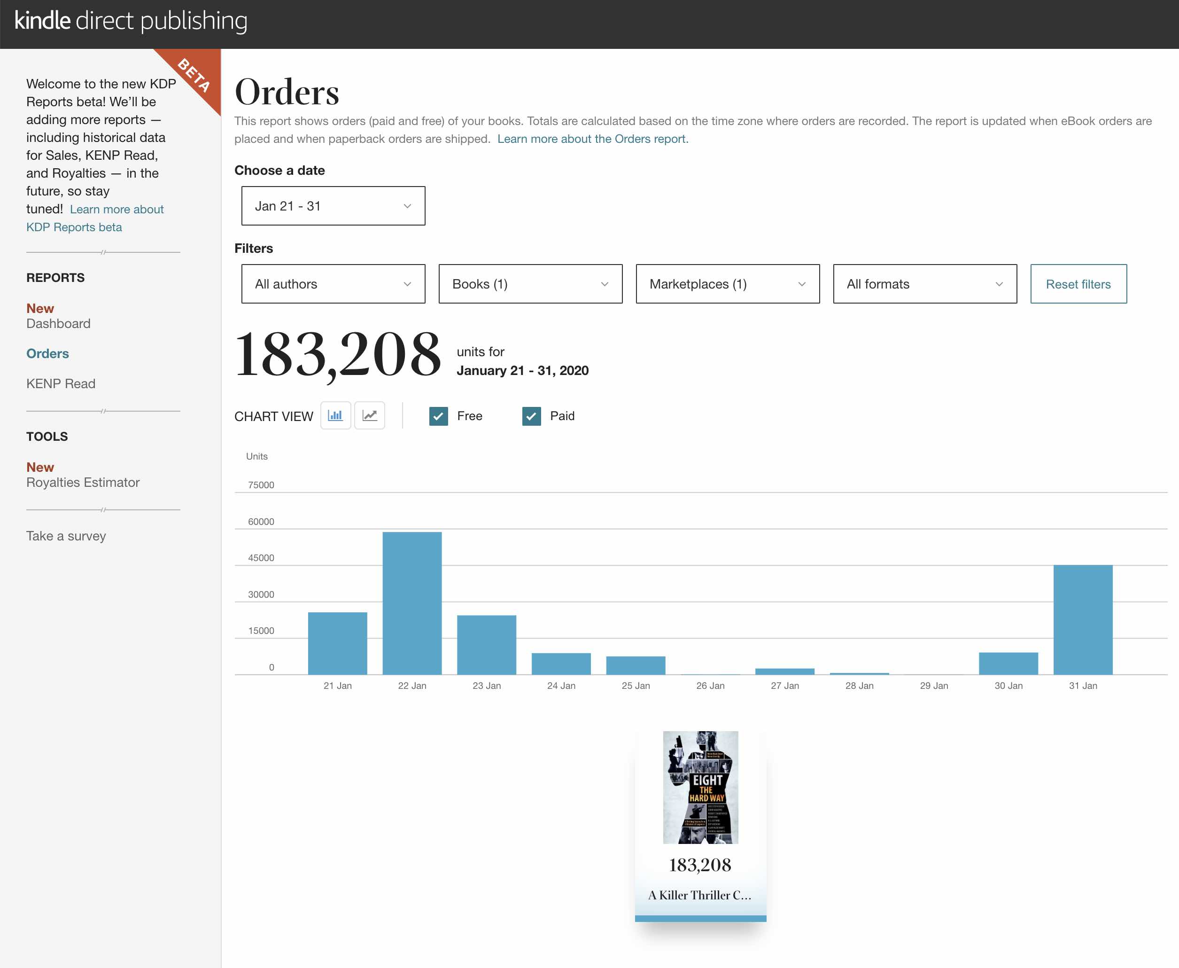
Task: Click the 75000 y-axis label
Action: (261, 484)
